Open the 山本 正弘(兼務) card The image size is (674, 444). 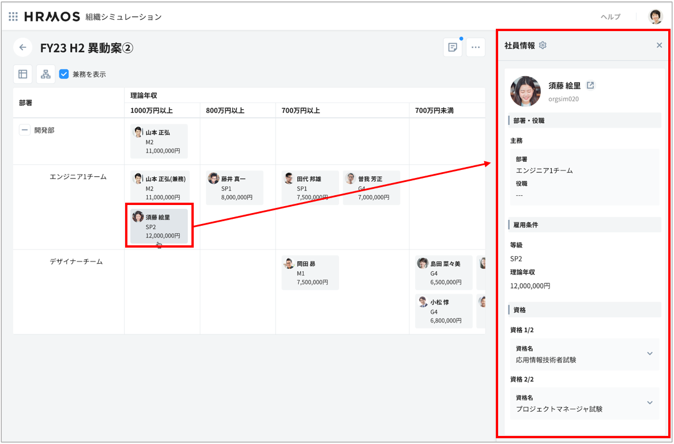[x=159, y=188]
